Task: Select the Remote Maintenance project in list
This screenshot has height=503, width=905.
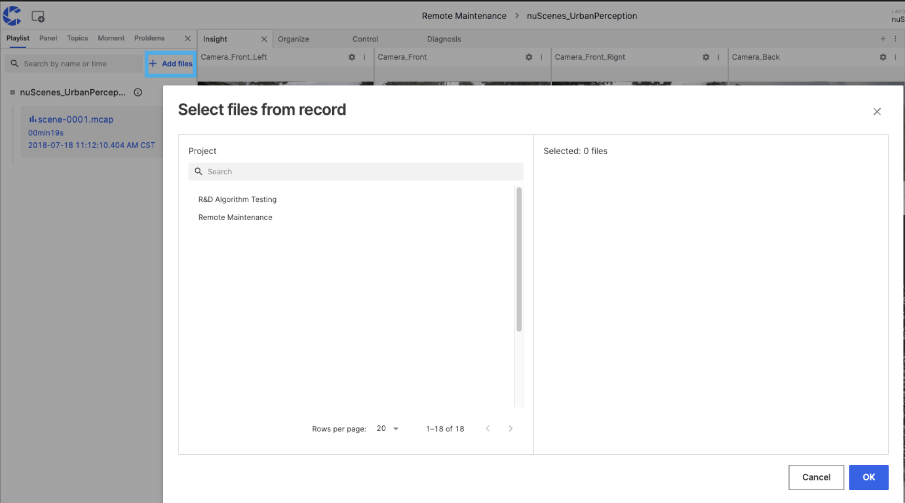Action: point(235,217)
